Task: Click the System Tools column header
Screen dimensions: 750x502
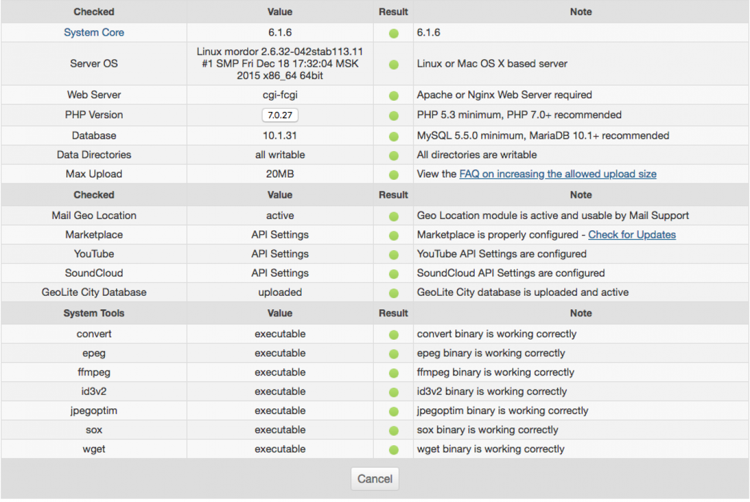Action: pyautogui.click(x=94, y=313)
